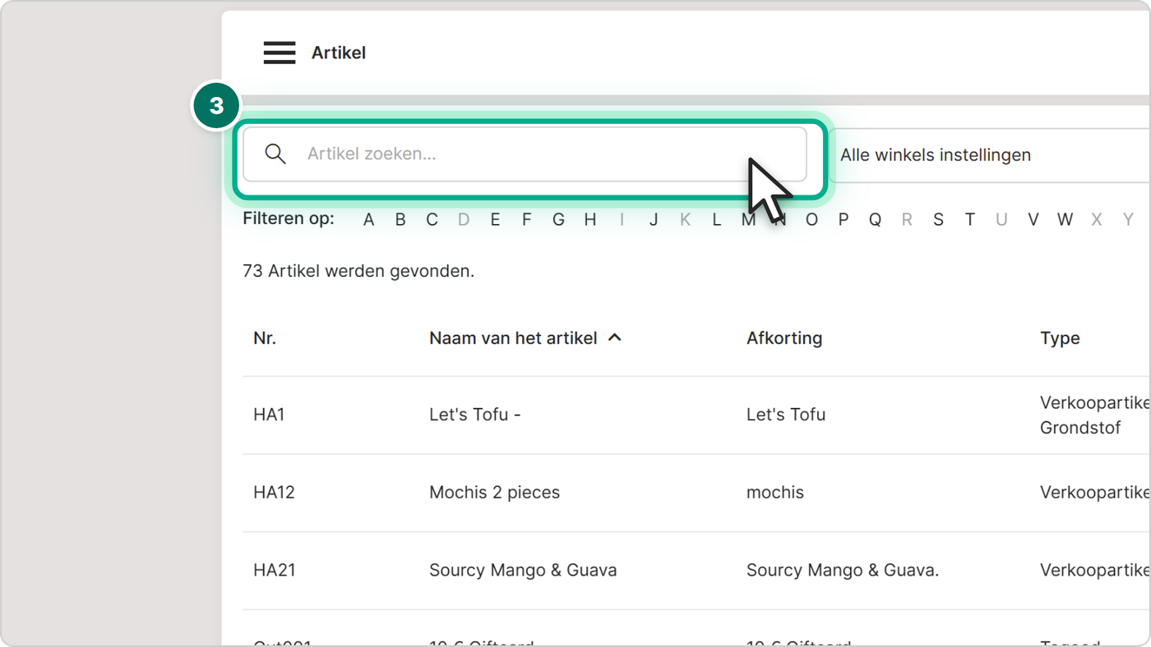Screen dimensions: 1151x647
Task: Click the Sourcy Mango & Guava. abbreviation cell
Action: coord(843,570)
